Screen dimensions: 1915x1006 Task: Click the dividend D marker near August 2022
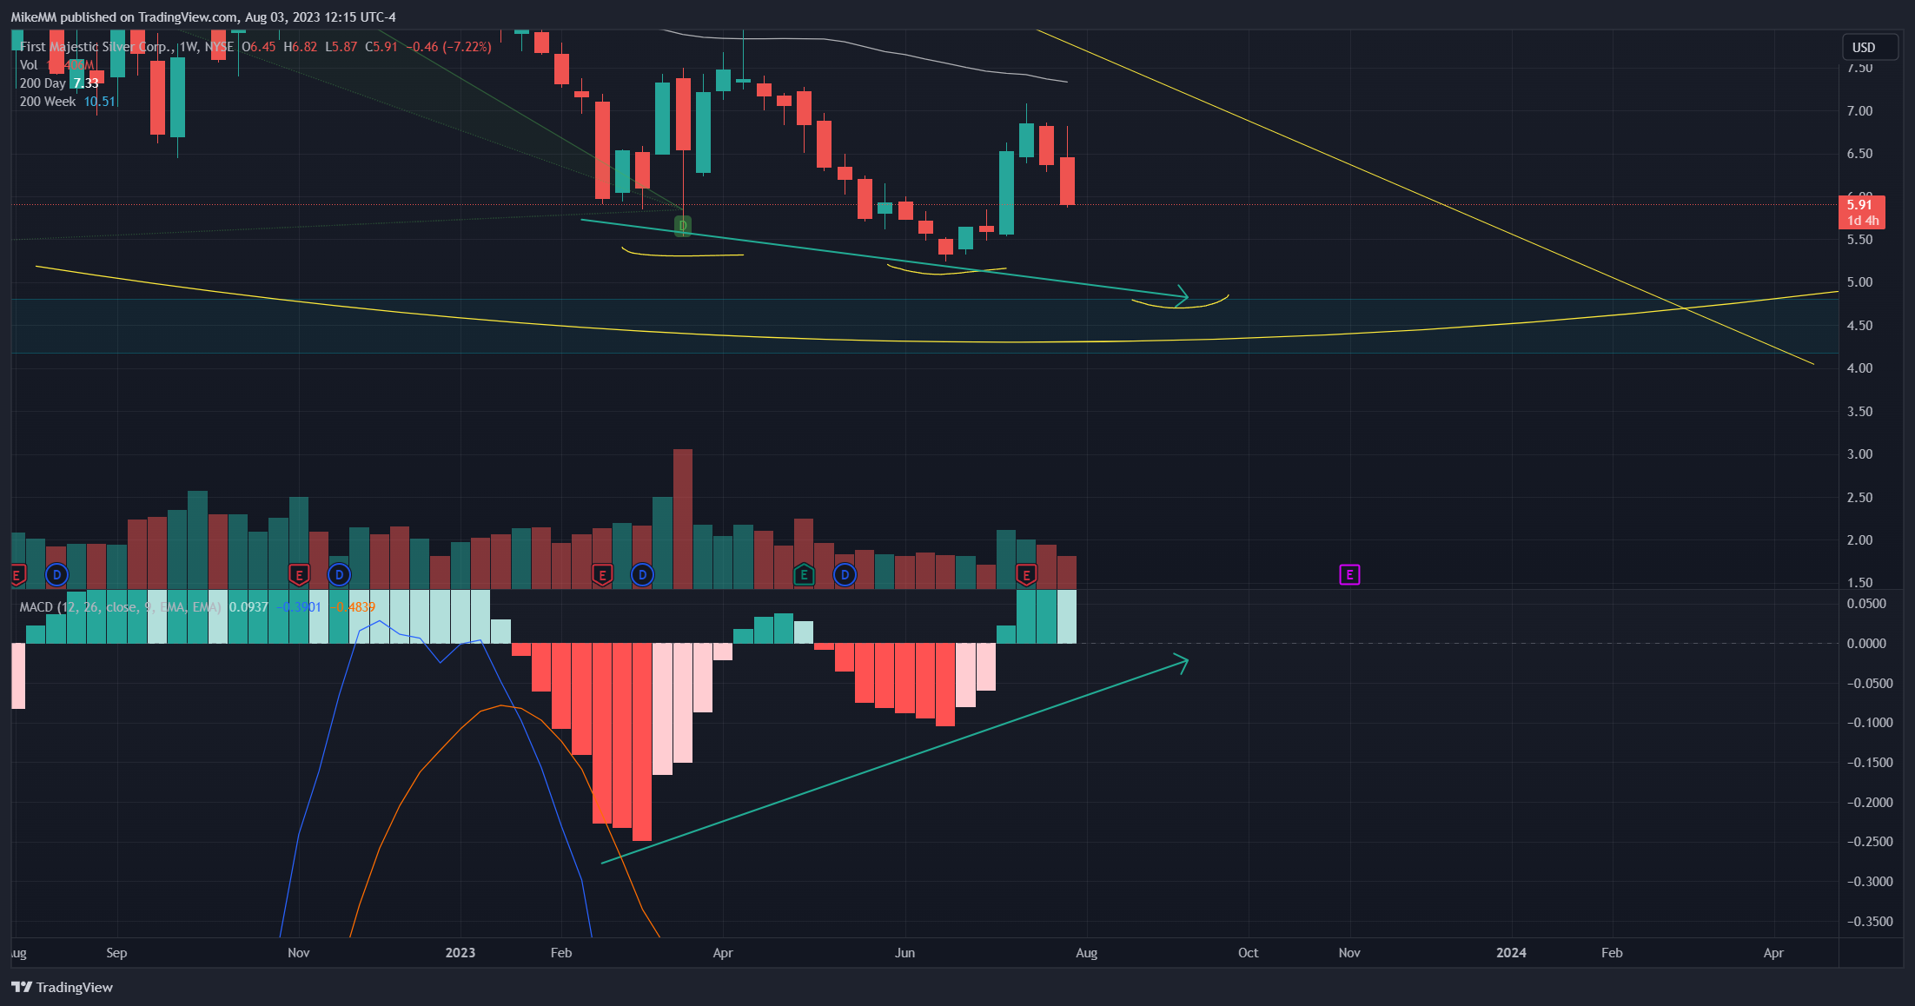(56, 574)
